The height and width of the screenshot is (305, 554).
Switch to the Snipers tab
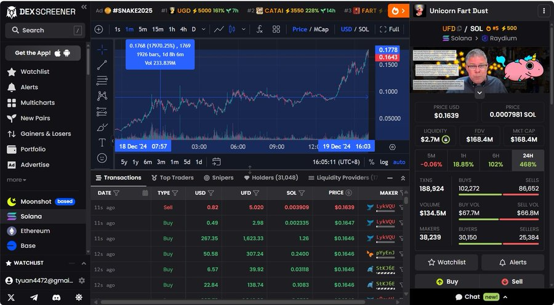(x=219, y=178)
